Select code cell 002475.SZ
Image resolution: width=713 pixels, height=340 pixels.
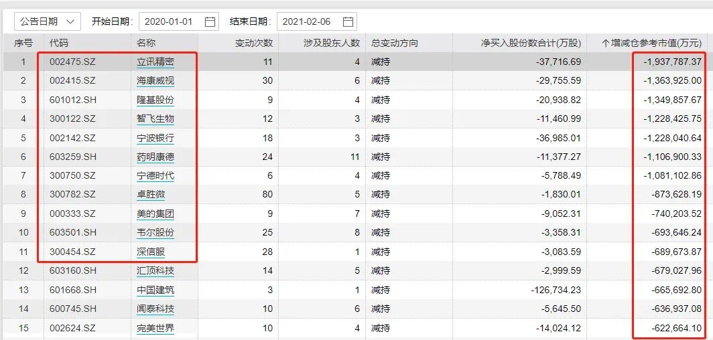pyautogui.click(x=72, y=62)
